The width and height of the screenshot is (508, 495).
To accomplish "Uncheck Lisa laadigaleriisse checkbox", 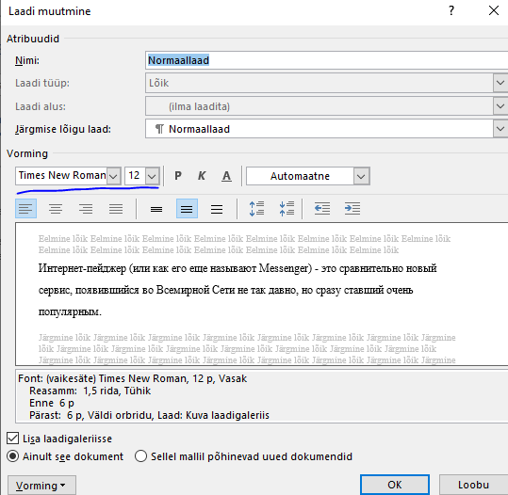I will [x=12, y=439].
